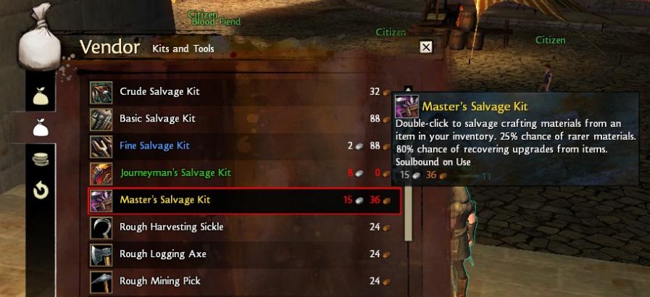Open the yellow bag vendor tab
This screenshot has width=650, height=297.
tap(41, 96)
